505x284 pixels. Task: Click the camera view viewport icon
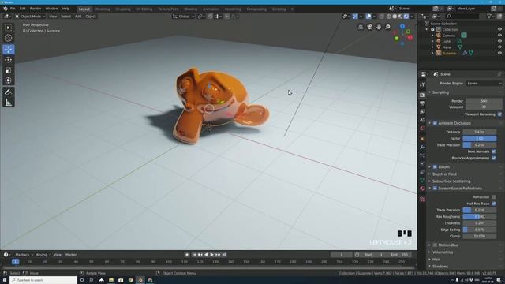point(370,27)
